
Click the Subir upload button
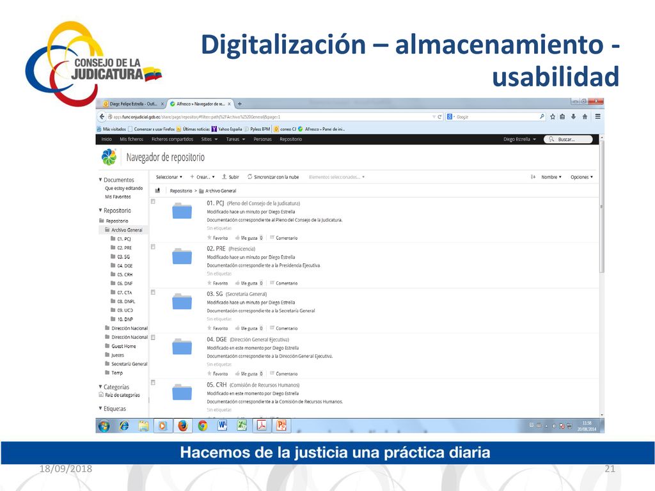(230, 177)
